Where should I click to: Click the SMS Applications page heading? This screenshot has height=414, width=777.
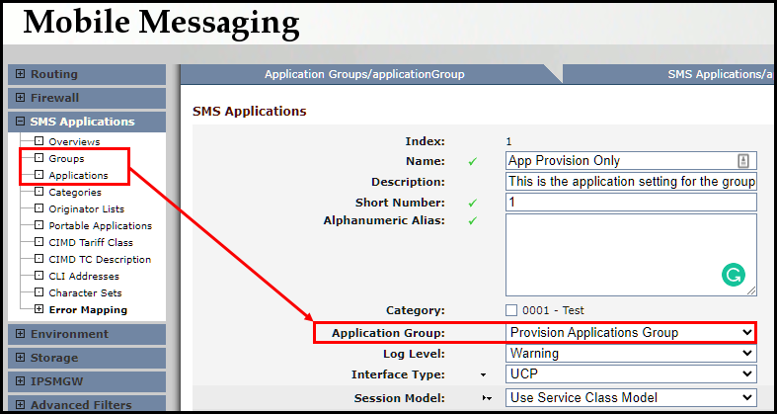249,111
